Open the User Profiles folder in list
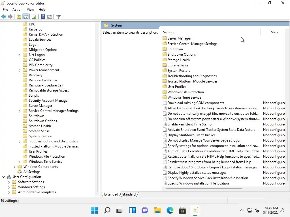This screenshot has height=217, width=290. tap(177, 86)
